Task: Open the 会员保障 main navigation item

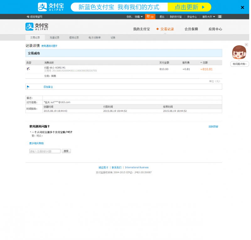Action: coord(191,29)
